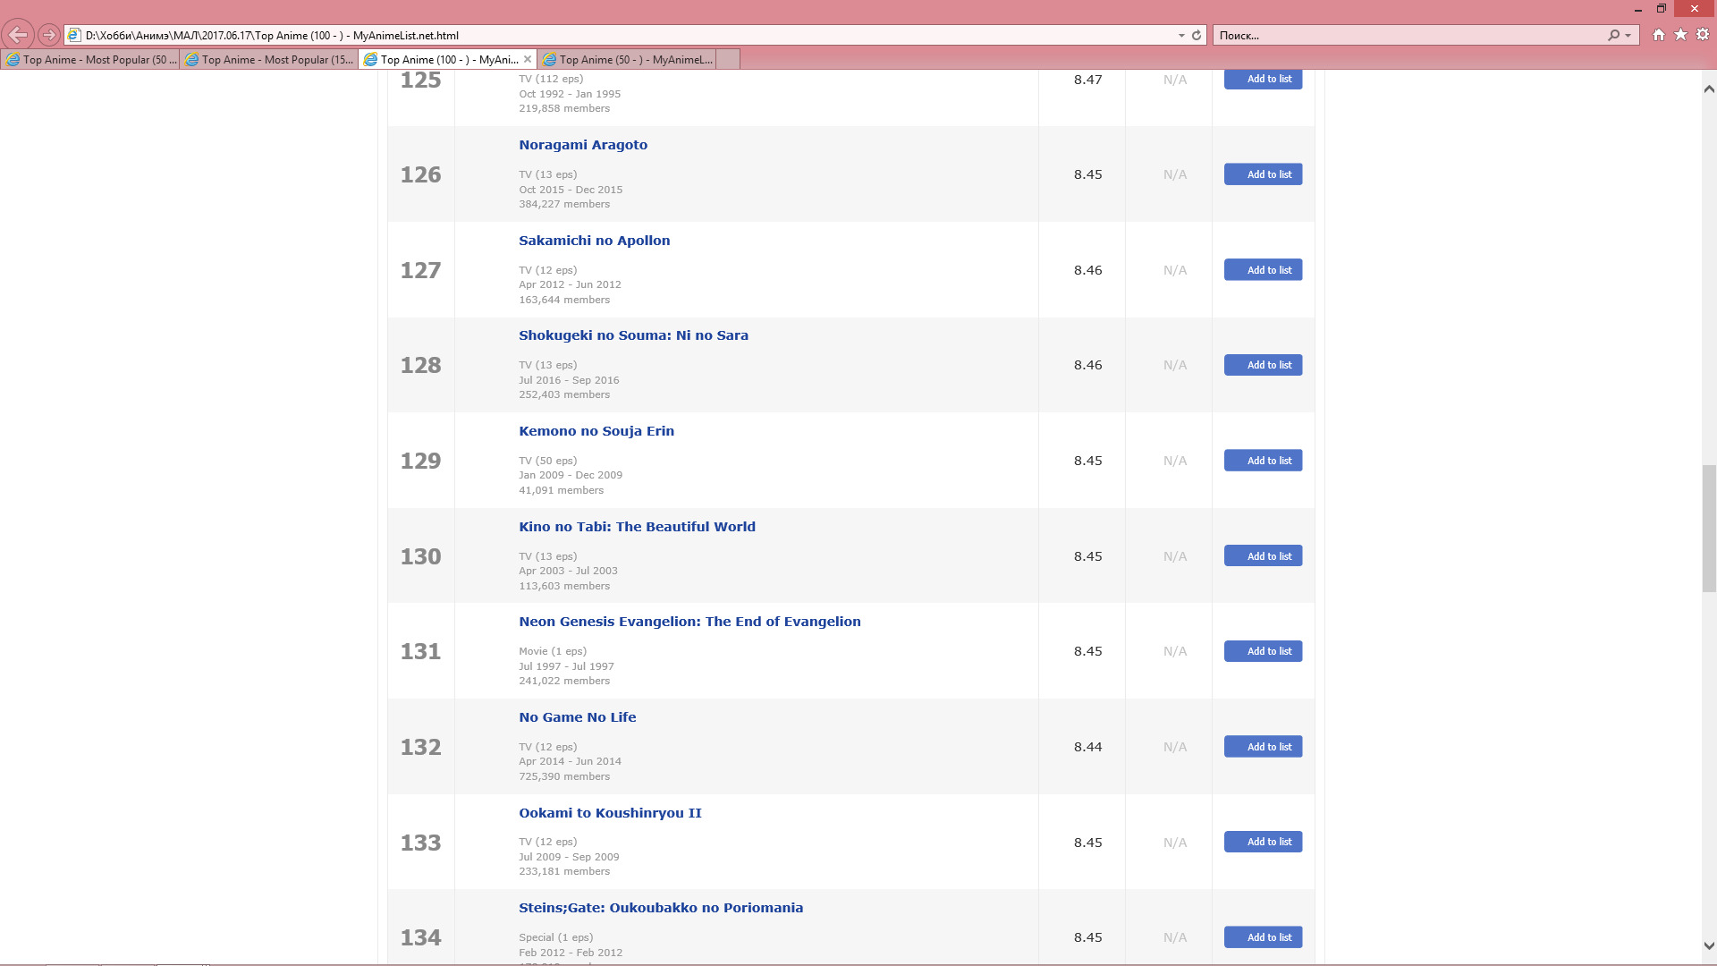Open Kino no Tabi: The Beautiful World
Screen dimensions: 1717x966
[x=637, y=527]
